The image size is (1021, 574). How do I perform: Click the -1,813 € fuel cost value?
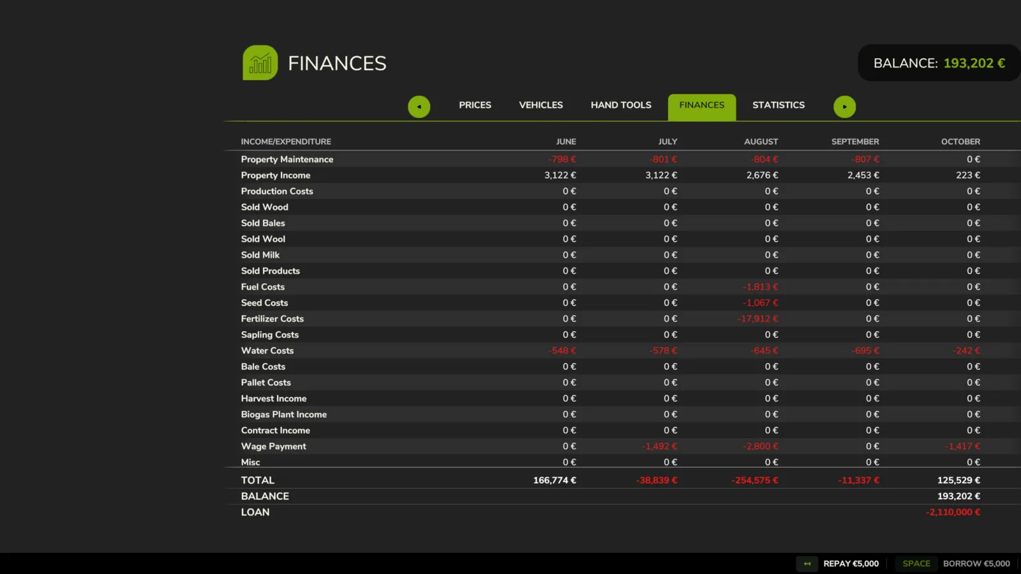761,287
